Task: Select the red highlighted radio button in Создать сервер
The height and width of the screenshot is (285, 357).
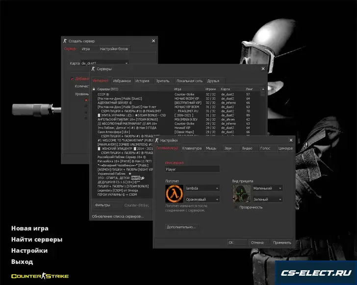Action: point(86,100)
